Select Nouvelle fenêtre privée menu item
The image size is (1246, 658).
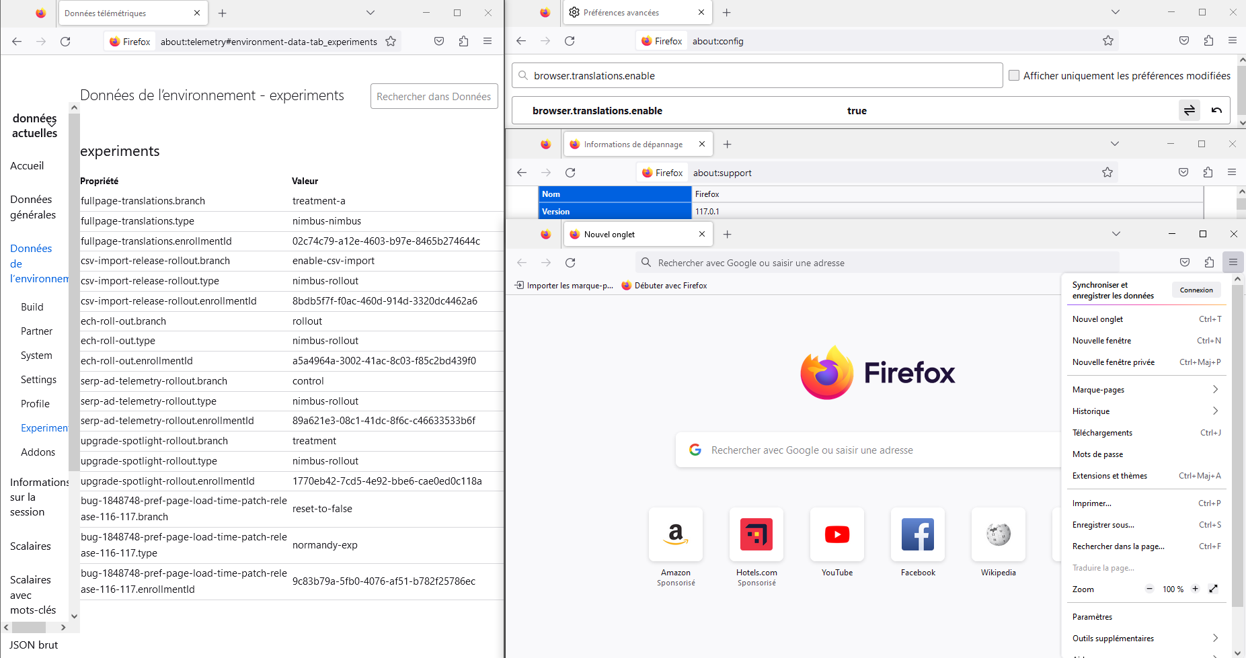1146,362
